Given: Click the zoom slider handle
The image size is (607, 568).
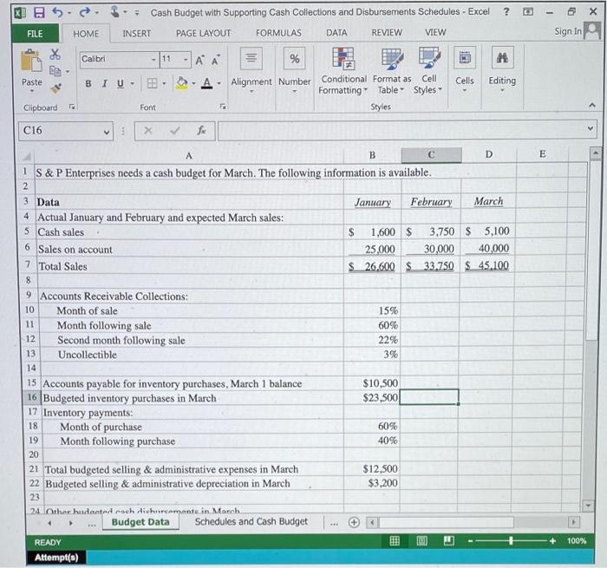Looking at the screenshot, I should (511, 540).
